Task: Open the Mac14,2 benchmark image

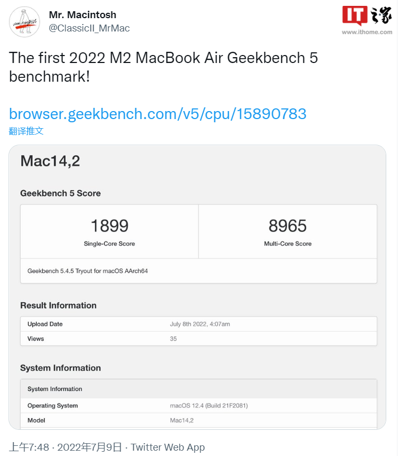Action: click(197, 287)
